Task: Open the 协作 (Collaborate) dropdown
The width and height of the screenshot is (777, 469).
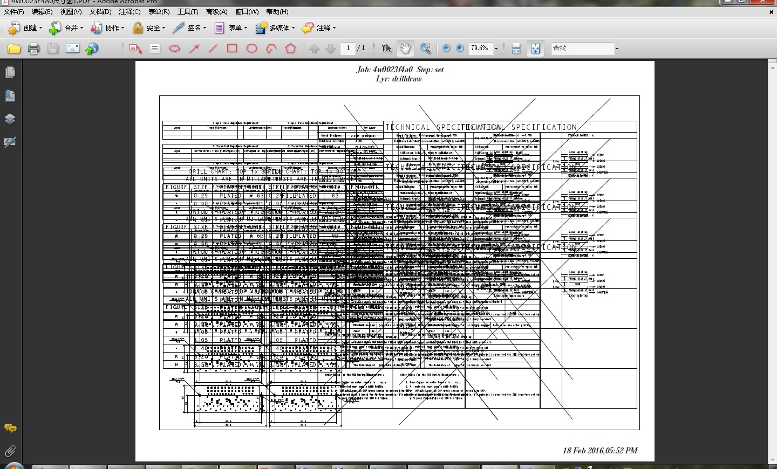Action: [107, 28]
